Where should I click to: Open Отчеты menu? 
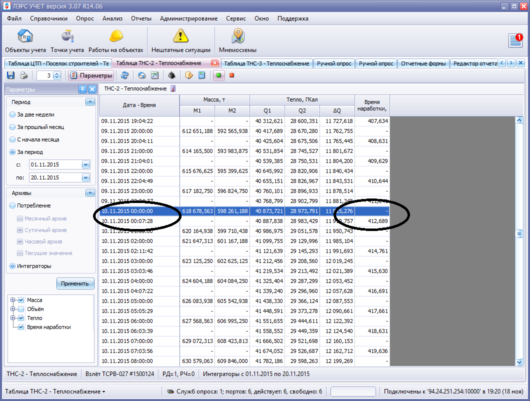coord(141,18)
